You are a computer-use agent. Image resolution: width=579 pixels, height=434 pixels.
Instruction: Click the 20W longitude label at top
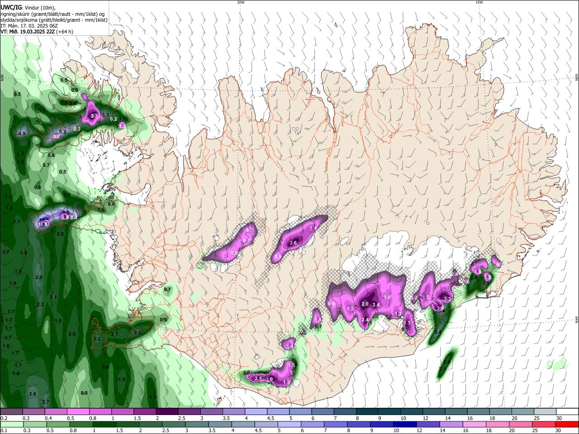coord(241,2)
